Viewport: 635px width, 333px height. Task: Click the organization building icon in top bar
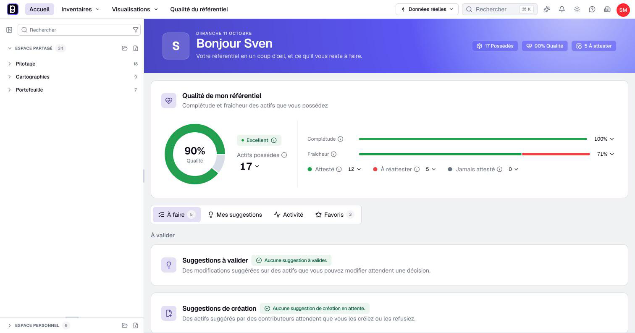(607, 9)
